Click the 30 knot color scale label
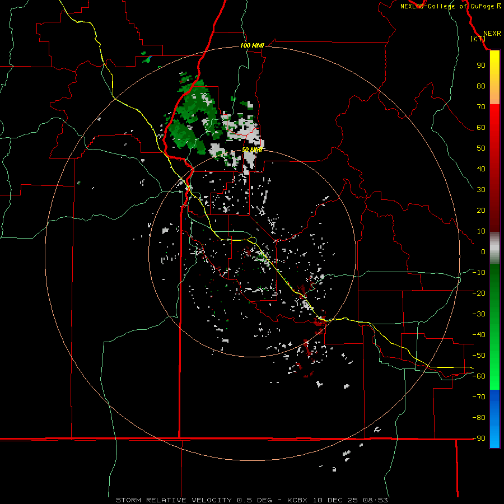The width and height of the screenshot is (504, 504). [481, 190]
